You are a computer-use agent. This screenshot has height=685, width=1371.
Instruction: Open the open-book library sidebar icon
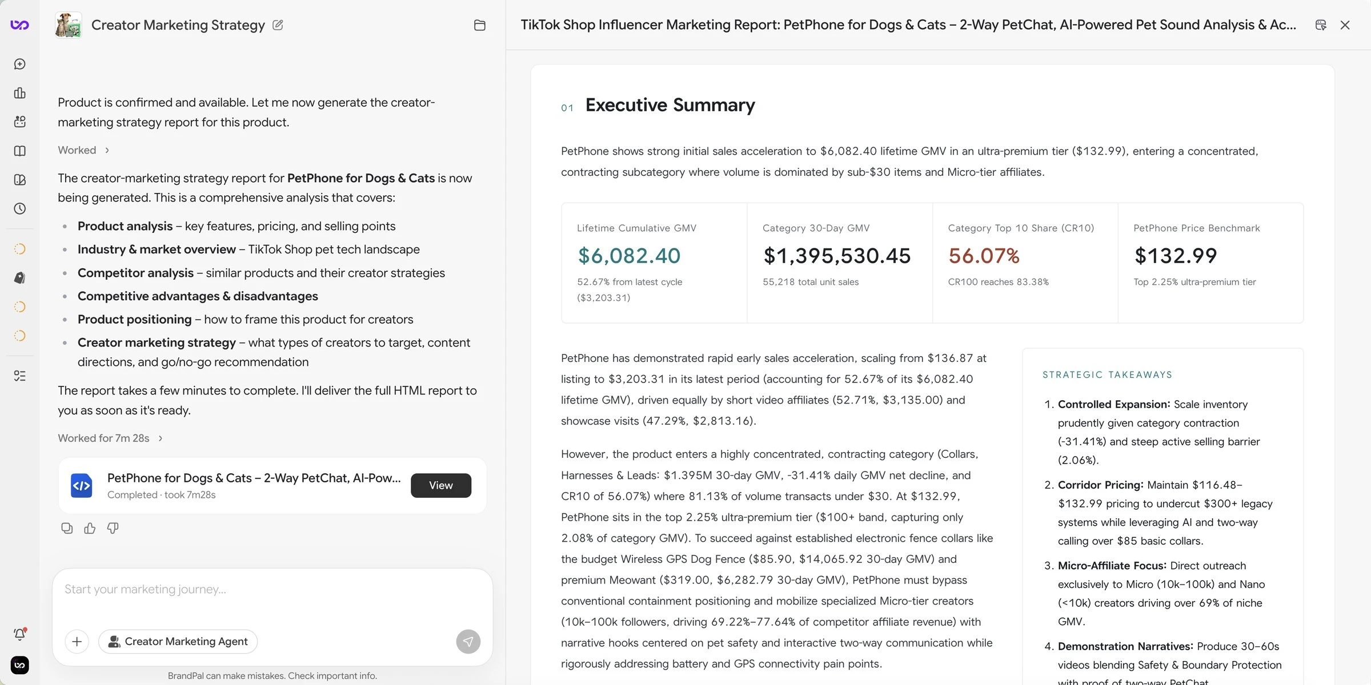click(x=19, y=151)
